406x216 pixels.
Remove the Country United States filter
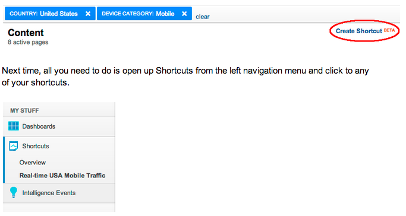[88, 14]
